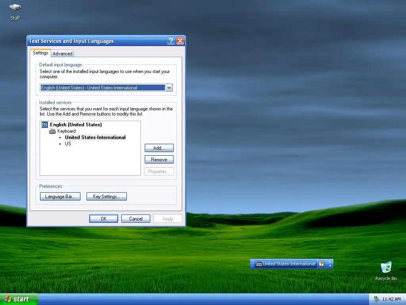Click the keyboard icon on language bar
Viewport: 406px width, 305px height.
click(259, 264)
